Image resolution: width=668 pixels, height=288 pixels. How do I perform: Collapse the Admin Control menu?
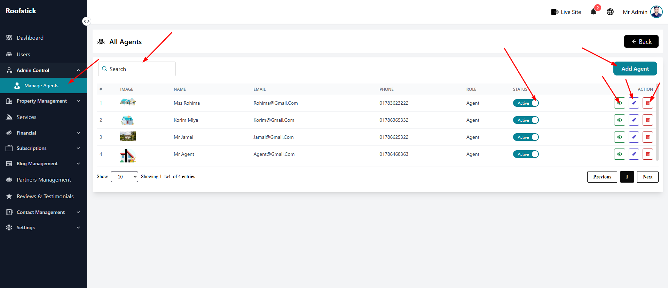[x=44, y=70]
